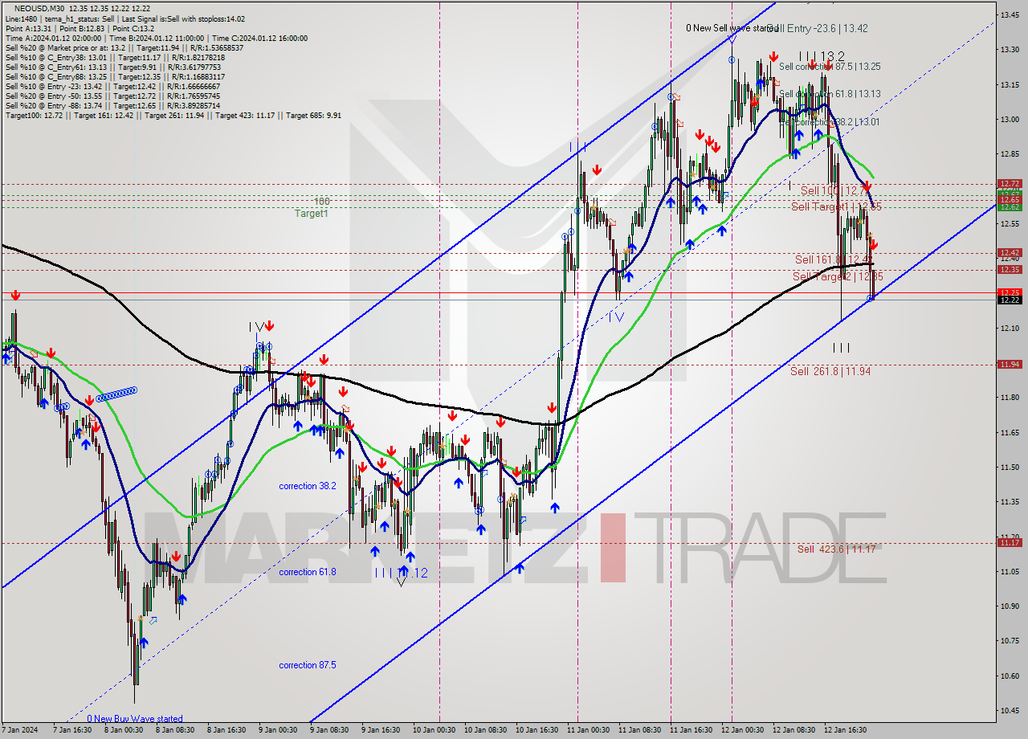Click the '7 Jan 2024' date label
This screenshot has width=1028, height=739.
[19, 730]
